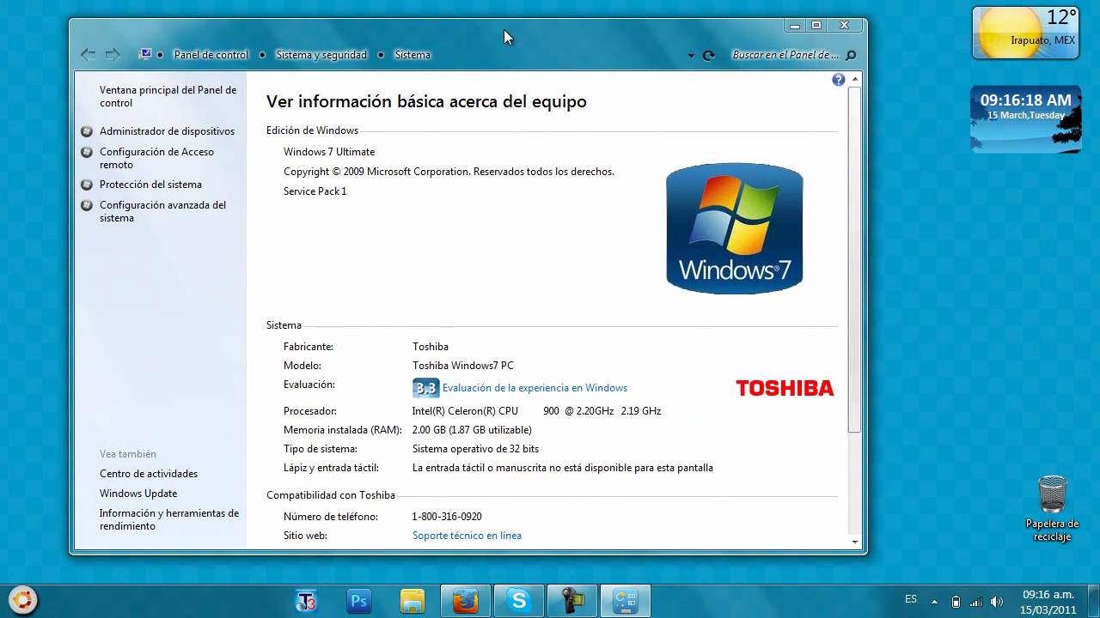The image size is (1100, 618).
Task: Click the clock gadget showing 09:16:18 AM
Action: pyautogui.click(x=1025, y=119)
